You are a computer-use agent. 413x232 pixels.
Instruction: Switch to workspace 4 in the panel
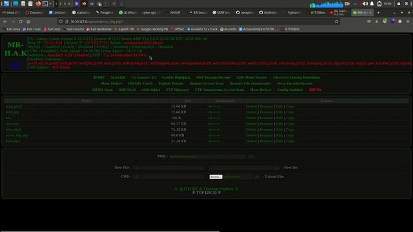pyautogui.click(x=69, y=4)
